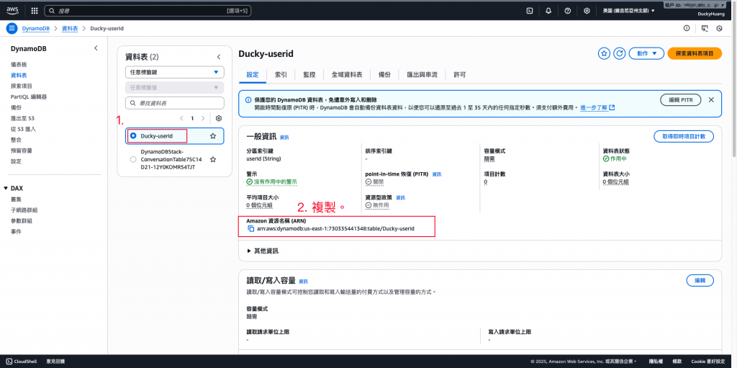Open the help question mark menu

click(x=567, y=10)
